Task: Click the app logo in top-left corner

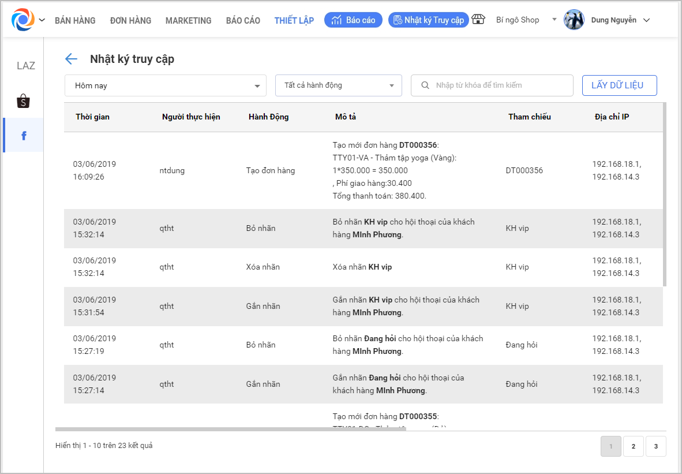Action: click(x=23, y=20)
